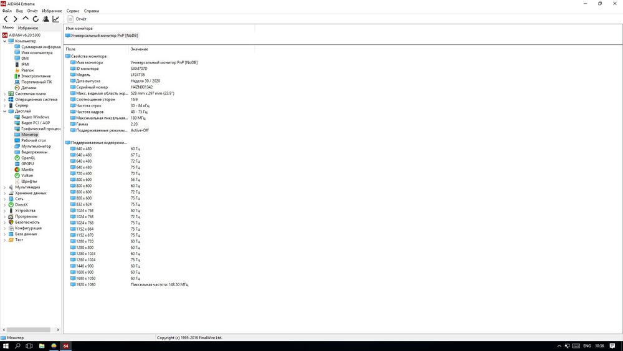Select Графический процессор tree item

point(38,129)
